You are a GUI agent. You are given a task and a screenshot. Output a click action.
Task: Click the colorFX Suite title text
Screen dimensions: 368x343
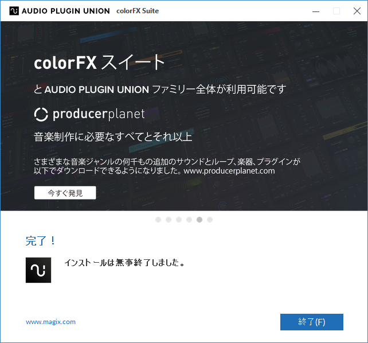coord(138,11)
